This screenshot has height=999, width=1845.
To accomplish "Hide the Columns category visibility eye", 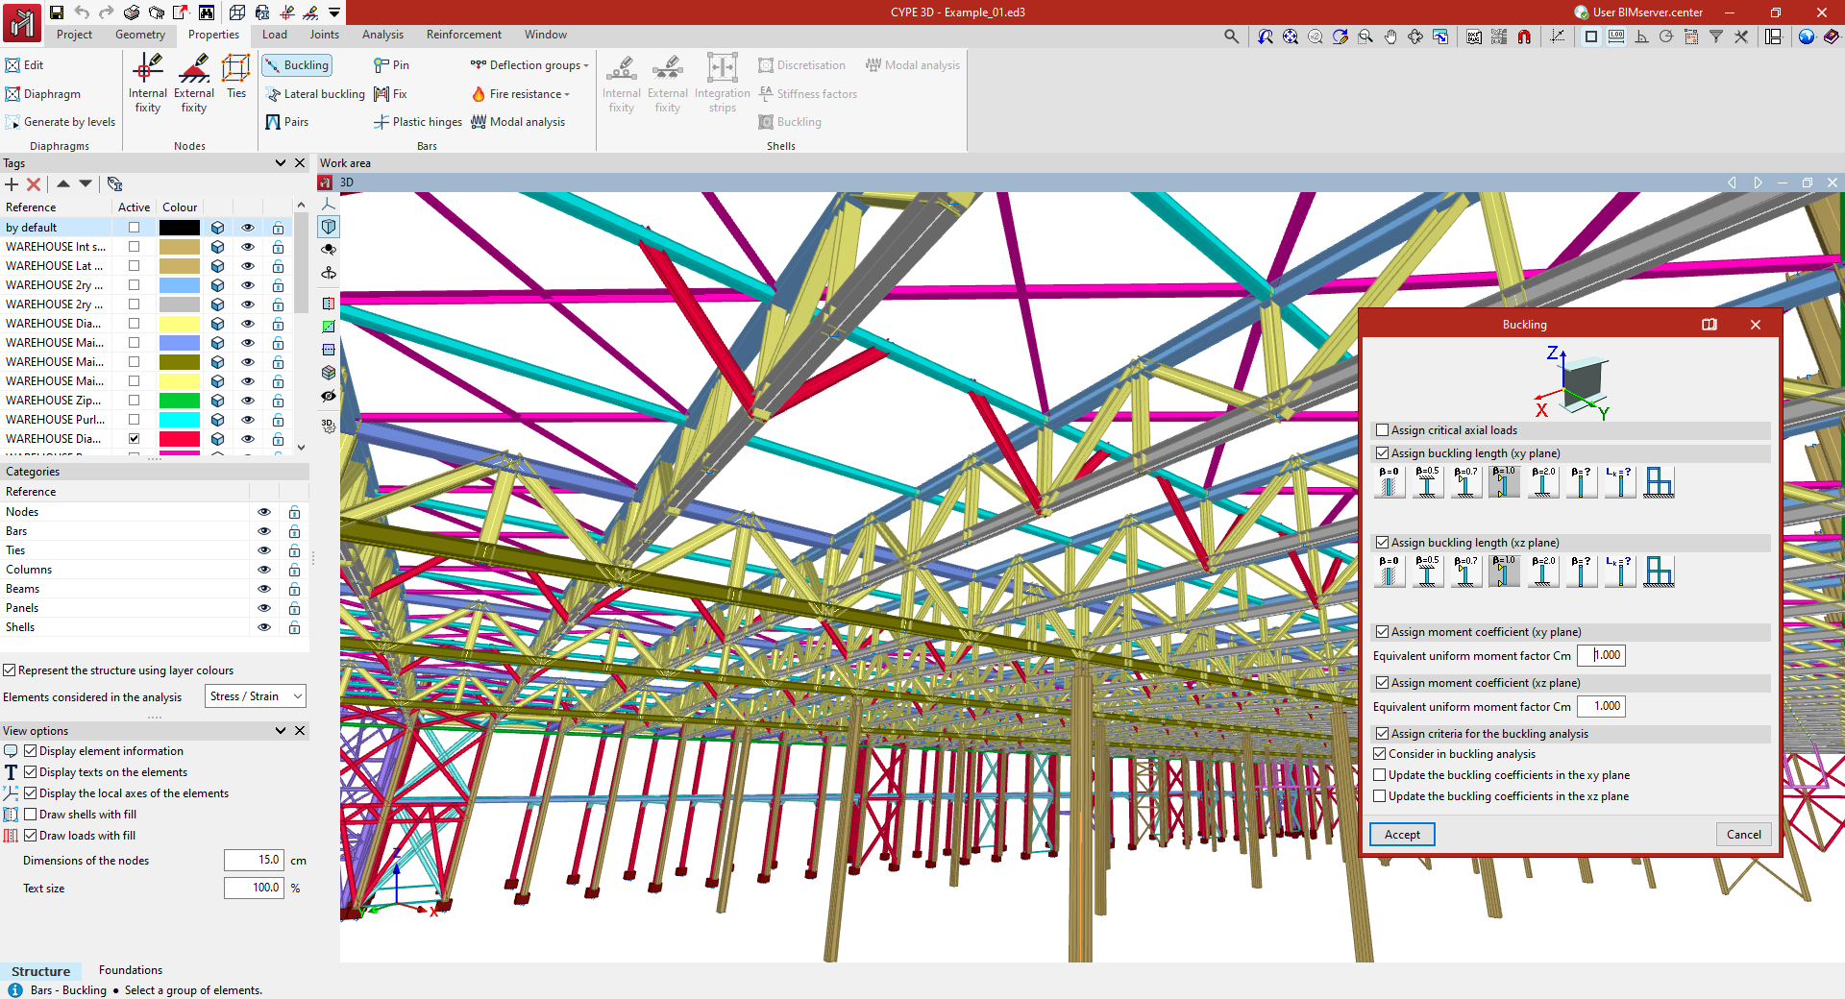I will coord(263,570).
